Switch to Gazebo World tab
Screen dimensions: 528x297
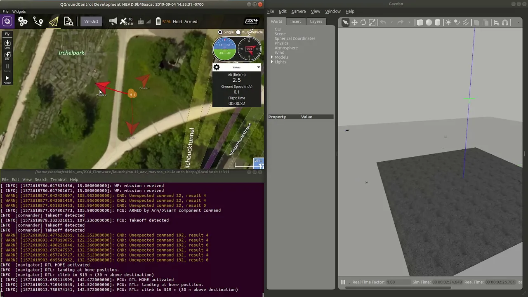[x=276, y=21]
